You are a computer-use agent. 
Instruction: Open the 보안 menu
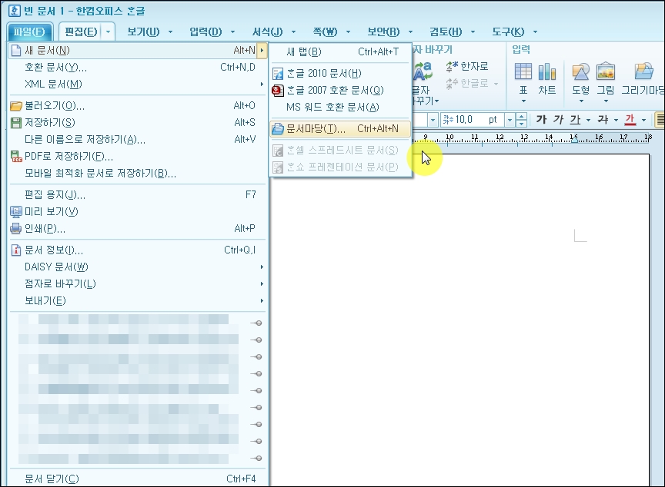pyautogui.click(x=384, y=31)
